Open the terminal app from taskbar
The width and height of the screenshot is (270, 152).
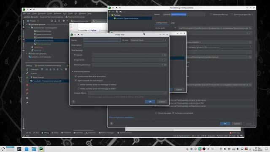pos(19,149)
